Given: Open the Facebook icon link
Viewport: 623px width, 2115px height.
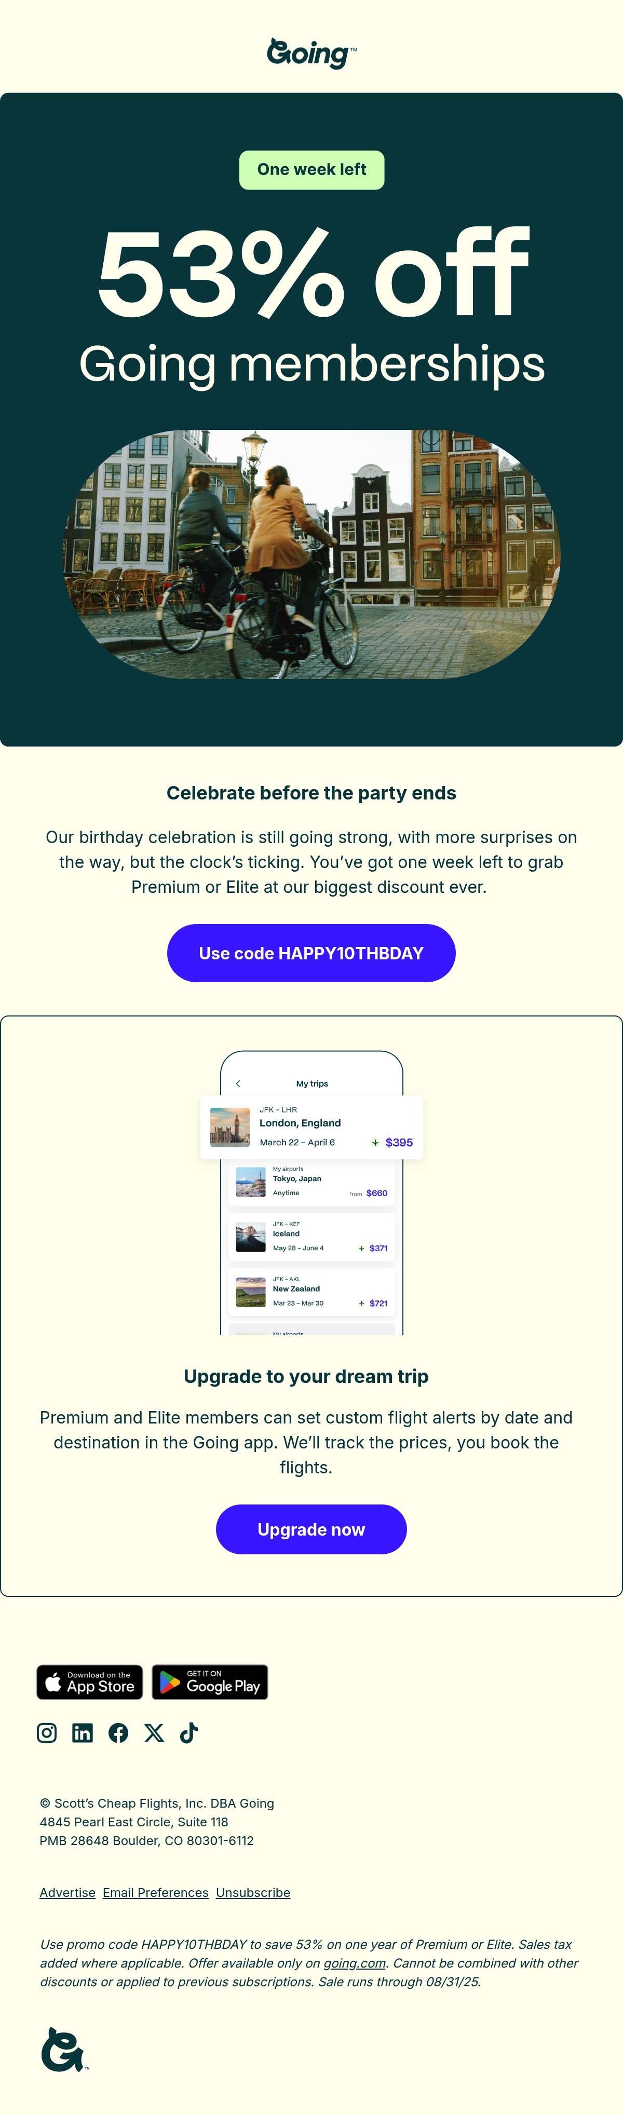Looking at the screenshot, I should [118, 1732].
